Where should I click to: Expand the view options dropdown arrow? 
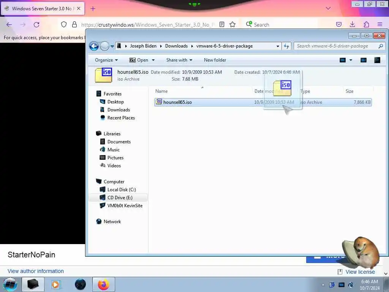pyautogui.click(x=351, y=60)
